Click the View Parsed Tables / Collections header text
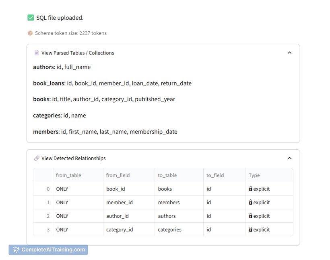The width and height of the screenshot is (330, 260). click(78, 53)
